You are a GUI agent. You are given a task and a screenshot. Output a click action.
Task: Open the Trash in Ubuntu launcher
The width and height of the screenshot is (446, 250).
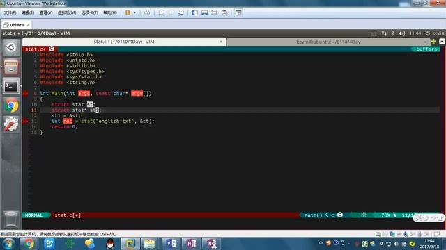point(11,219)
